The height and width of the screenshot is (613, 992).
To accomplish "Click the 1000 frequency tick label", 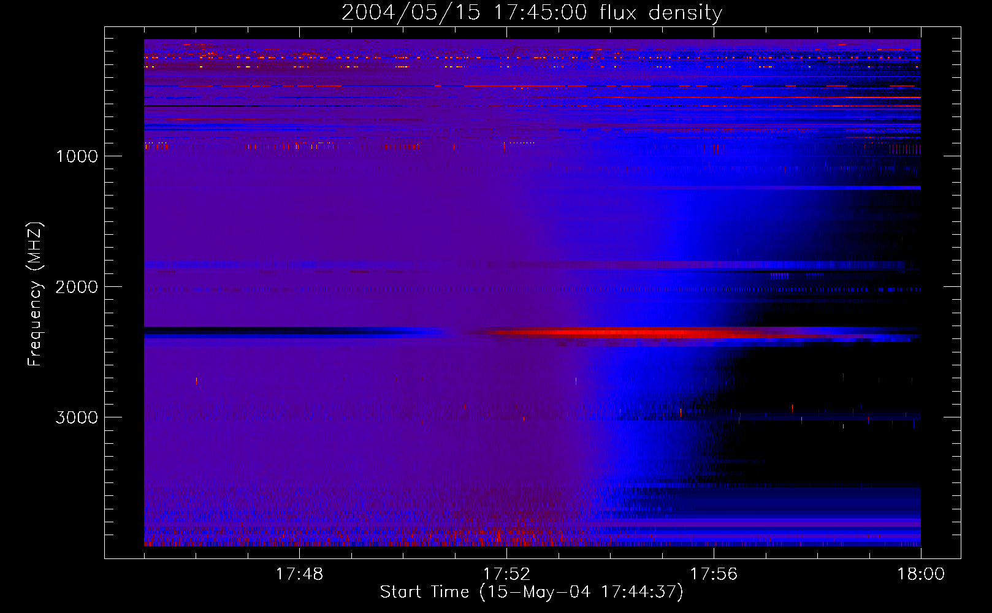I will tap(77, 156).
